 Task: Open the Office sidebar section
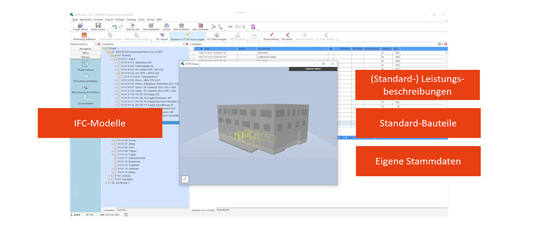[85, 53]
